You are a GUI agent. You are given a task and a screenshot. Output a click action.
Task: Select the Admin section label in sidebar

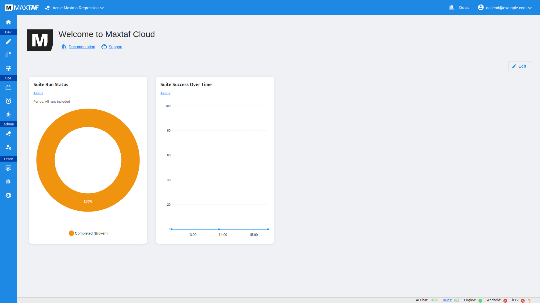click(x=8, y=124)
